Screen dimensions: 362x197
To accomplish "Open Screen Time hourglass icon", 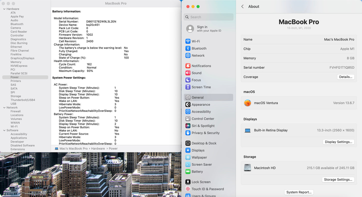I will point(188,87).
